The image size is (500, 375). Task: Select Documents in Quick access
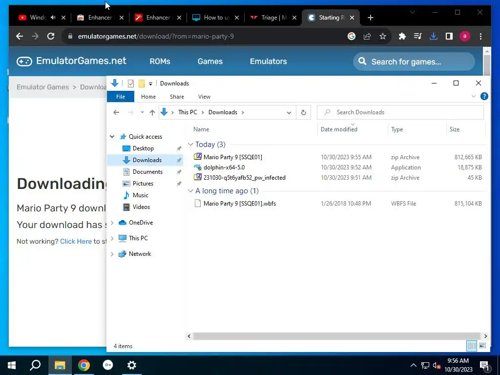point(147,172)
